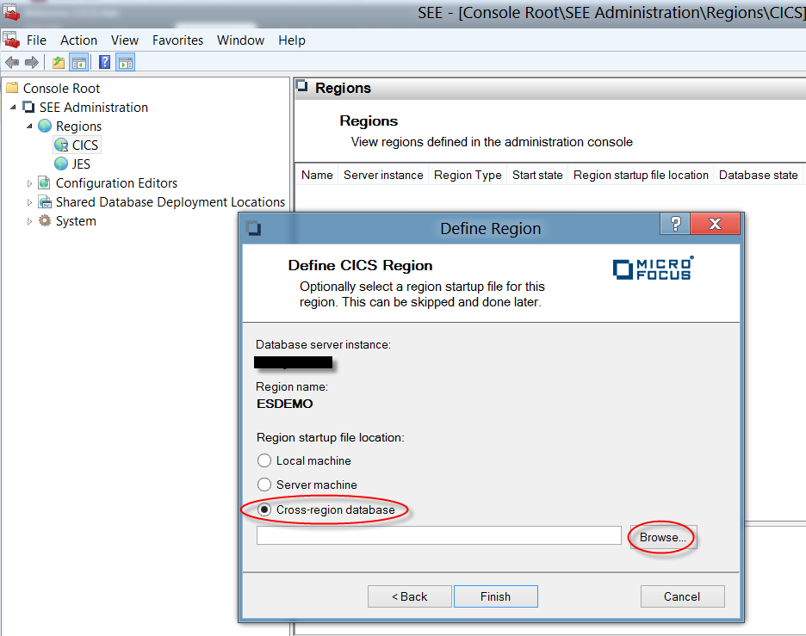The image size is (806, 636).
Task: Select the SEE Administration label
Action: click(94, 108)
